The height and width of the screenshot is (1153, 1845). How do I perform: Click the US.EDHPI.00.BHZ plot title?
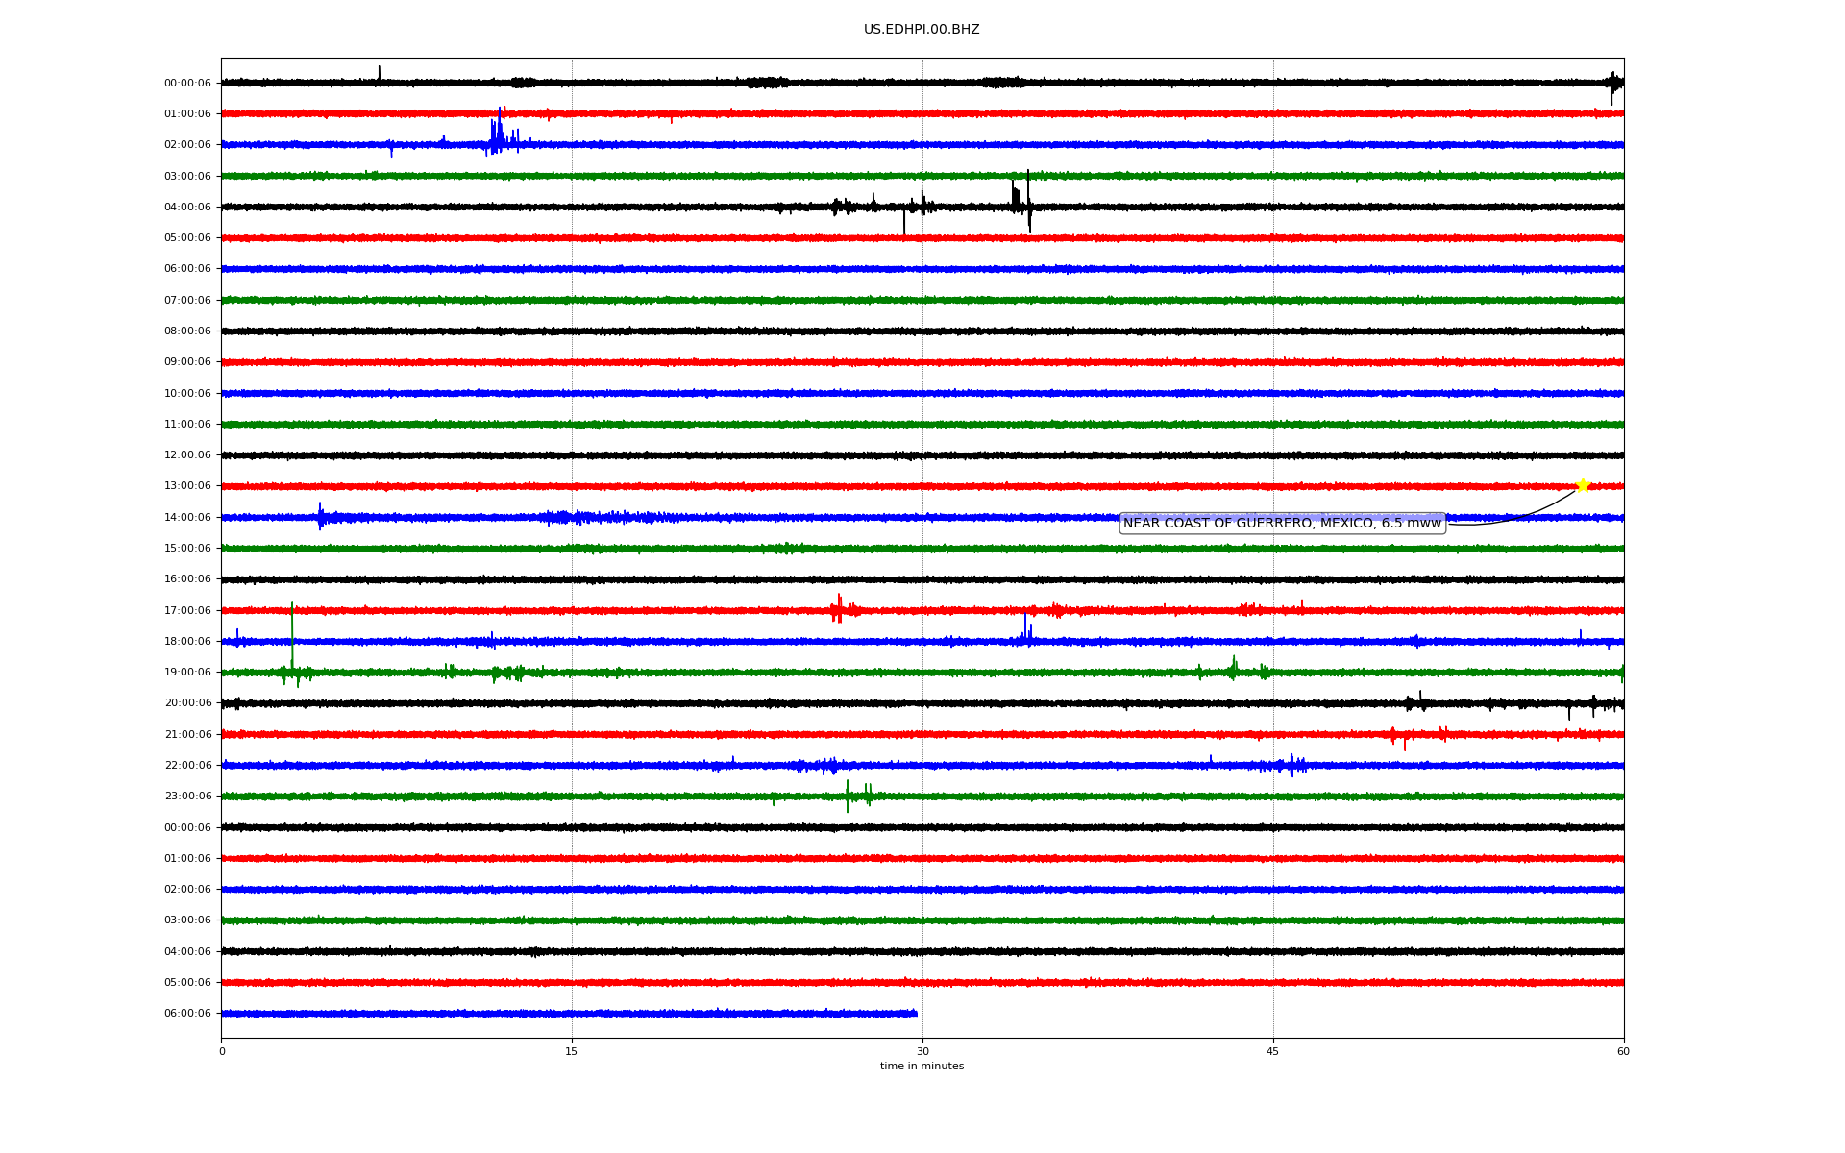(x=922, y=30)
